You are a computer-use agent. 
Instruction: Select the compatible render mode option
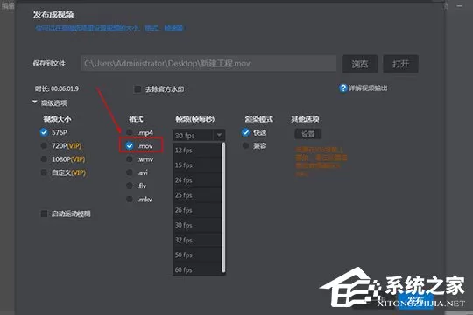point(245,146)
